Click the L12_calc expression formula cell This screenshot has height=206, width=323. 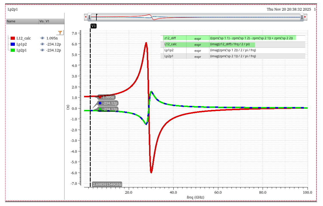pos(232,45)
